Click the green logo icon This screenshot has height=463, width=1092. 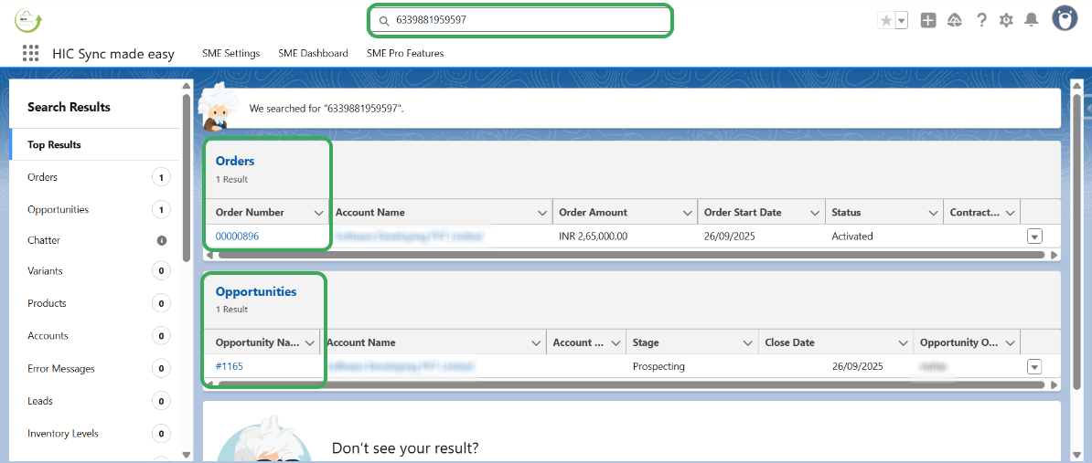pyautogui.click(x=27, y=21)
